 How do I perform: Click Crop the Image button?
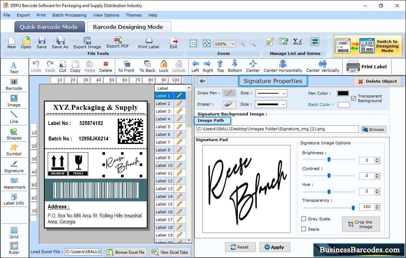pyautogui.click(x=361, y=224)
